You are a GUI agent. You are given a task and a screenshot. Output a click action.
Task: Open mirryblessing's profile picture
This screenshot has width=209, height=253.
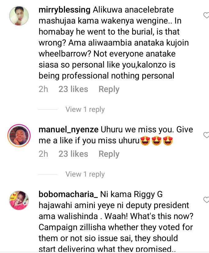coord(19,16)
